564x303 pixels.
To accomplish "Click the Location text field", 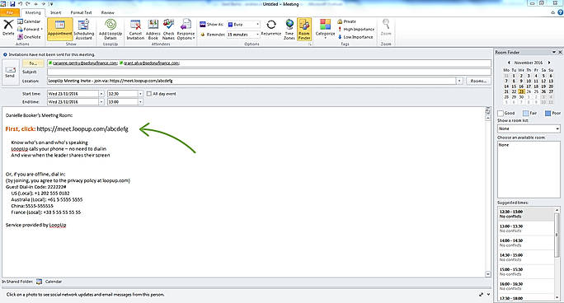I will pyautogui.click(x=251, y=81).
